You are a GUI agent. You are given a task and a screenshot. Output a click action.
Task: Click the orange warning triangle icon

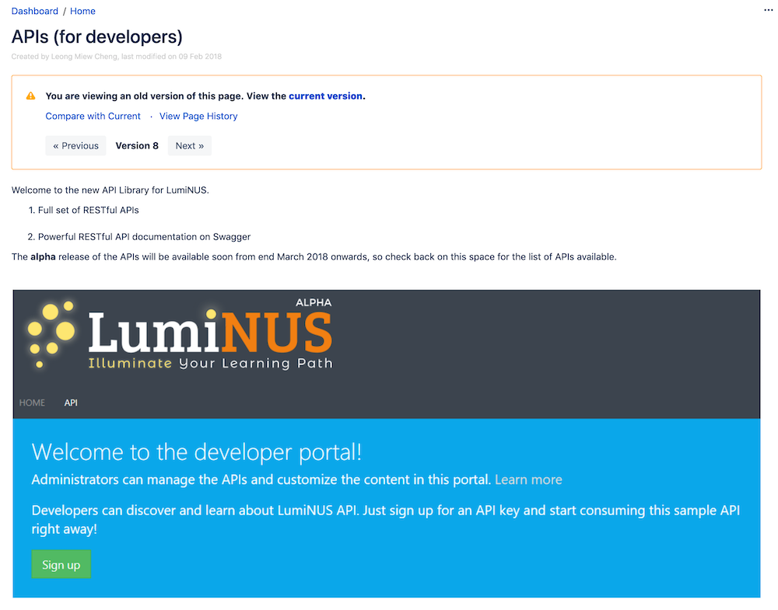(x=31, y=96)
